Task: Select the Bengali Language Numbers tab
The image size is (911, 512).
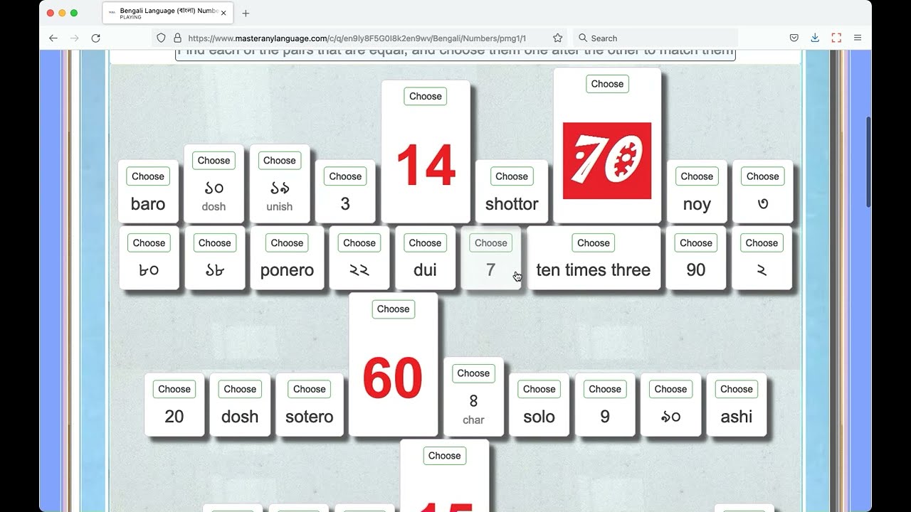Action: click(x=167, y=13)
